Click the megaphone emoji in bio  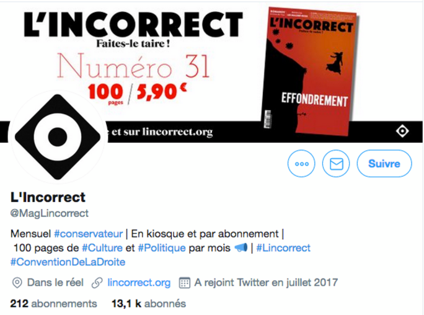[x=241, y=247]
